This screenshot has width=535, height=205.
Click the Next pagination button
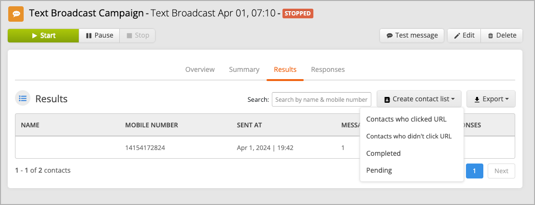point(501,171)
